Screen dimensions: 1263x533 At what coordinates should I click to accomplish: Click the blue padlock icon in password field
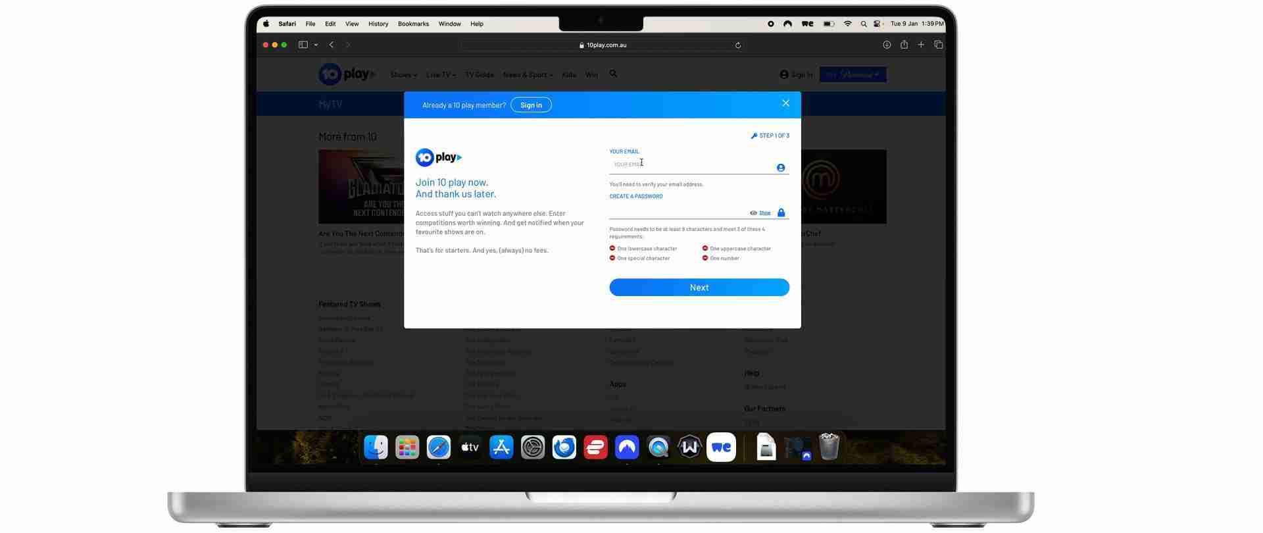pyautogui.click(x=781, y=213)
